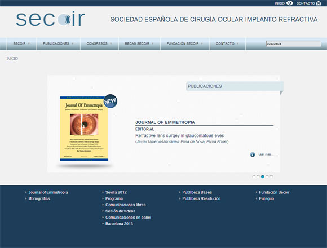Select the last carousel dot
327x248 pixels.
271,176
